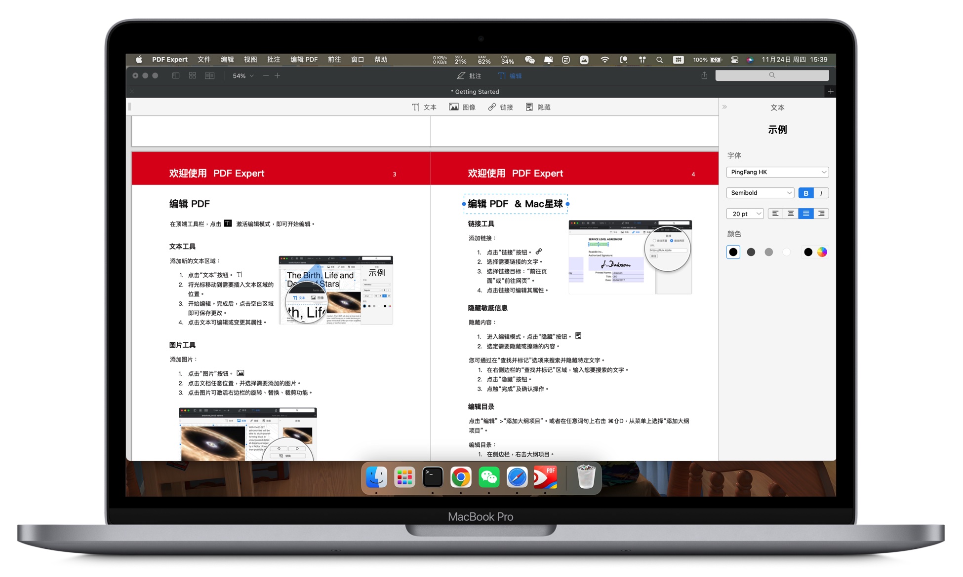The width and height of the screenshot is (963, 577).
Task: Pick the selected black color swatch
Action: [733, 252]
